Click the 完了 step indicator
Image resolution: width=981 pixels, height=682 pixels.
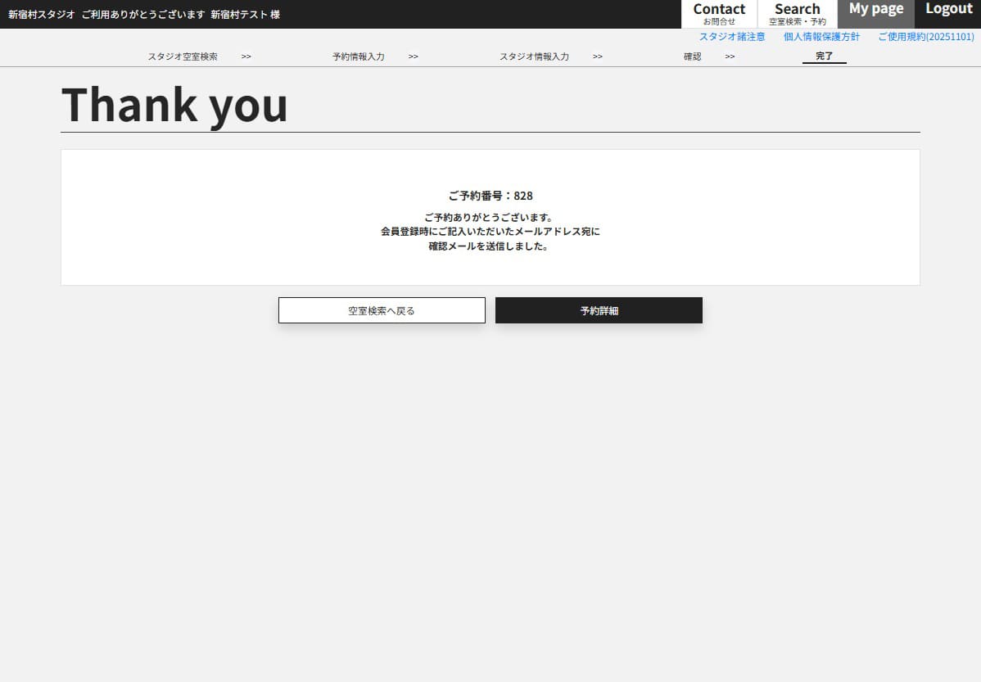(824, 56)
